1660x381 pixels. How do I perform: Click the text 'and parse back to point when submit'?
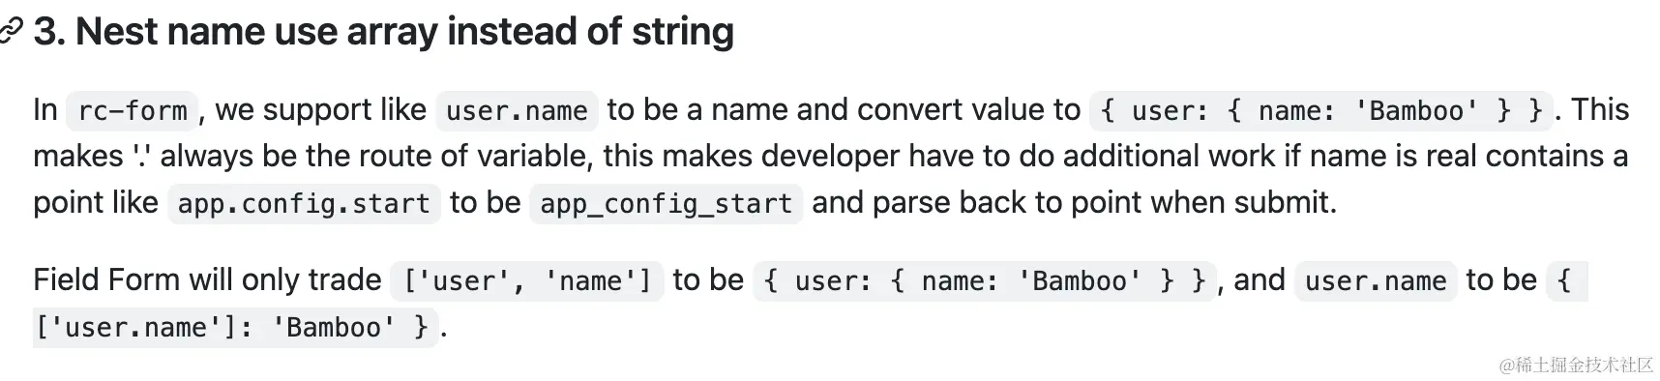[1072, 202]
